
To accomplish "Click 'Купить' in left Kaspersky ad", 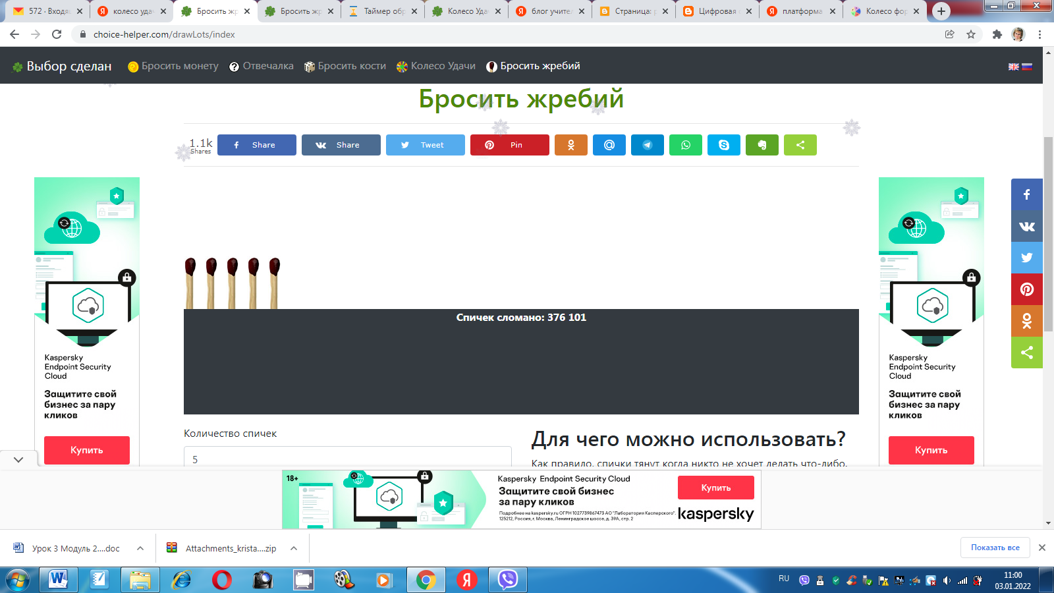I will click(87, 450).
